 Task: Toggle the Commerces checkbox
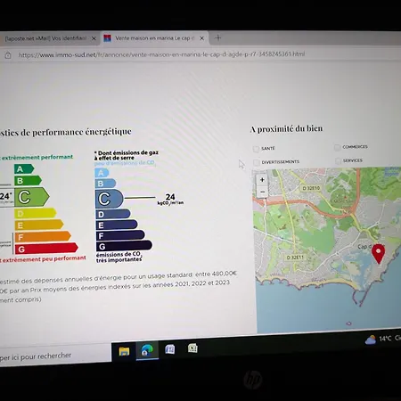(337, 148)
